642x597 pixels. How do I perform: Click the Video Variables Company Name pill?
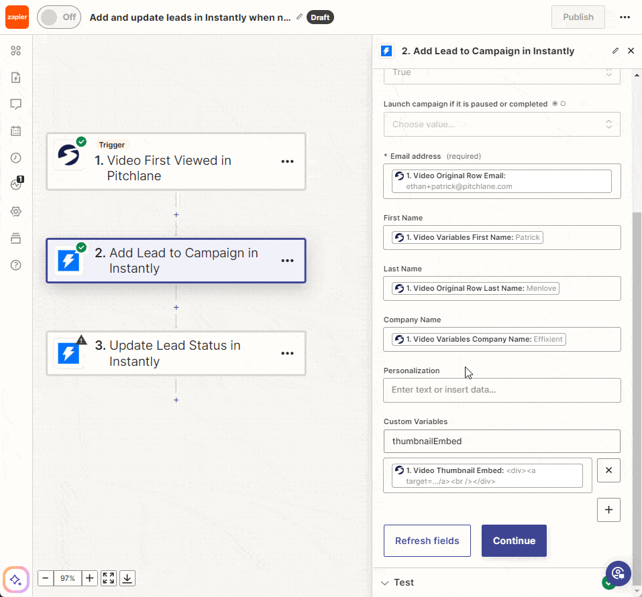tap(478, 340)
